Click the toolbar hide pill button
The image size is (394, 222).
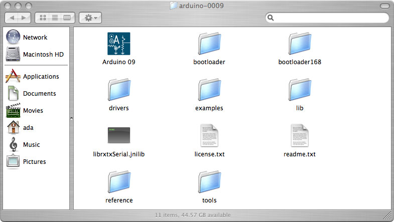pos(383,6)
